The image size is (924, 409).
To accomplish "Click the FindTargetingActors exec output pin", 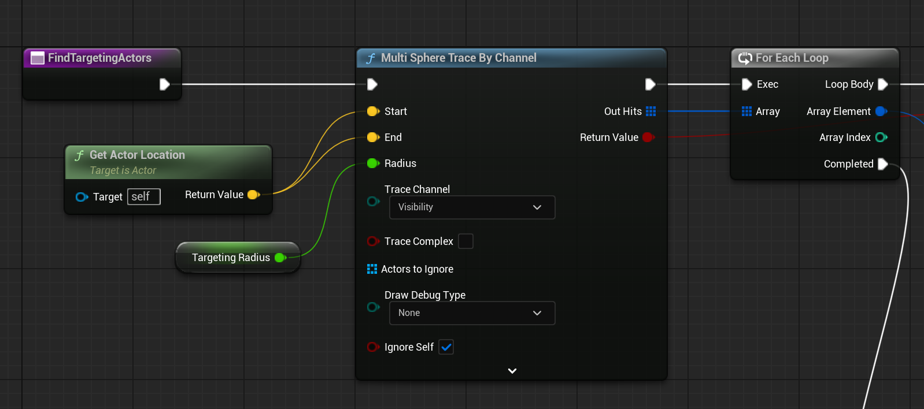I will (165, 84).
